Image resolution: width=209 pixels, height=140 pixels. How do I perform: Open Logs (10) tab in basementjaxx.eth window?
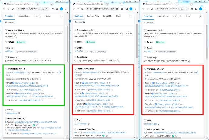coord(108,16)
